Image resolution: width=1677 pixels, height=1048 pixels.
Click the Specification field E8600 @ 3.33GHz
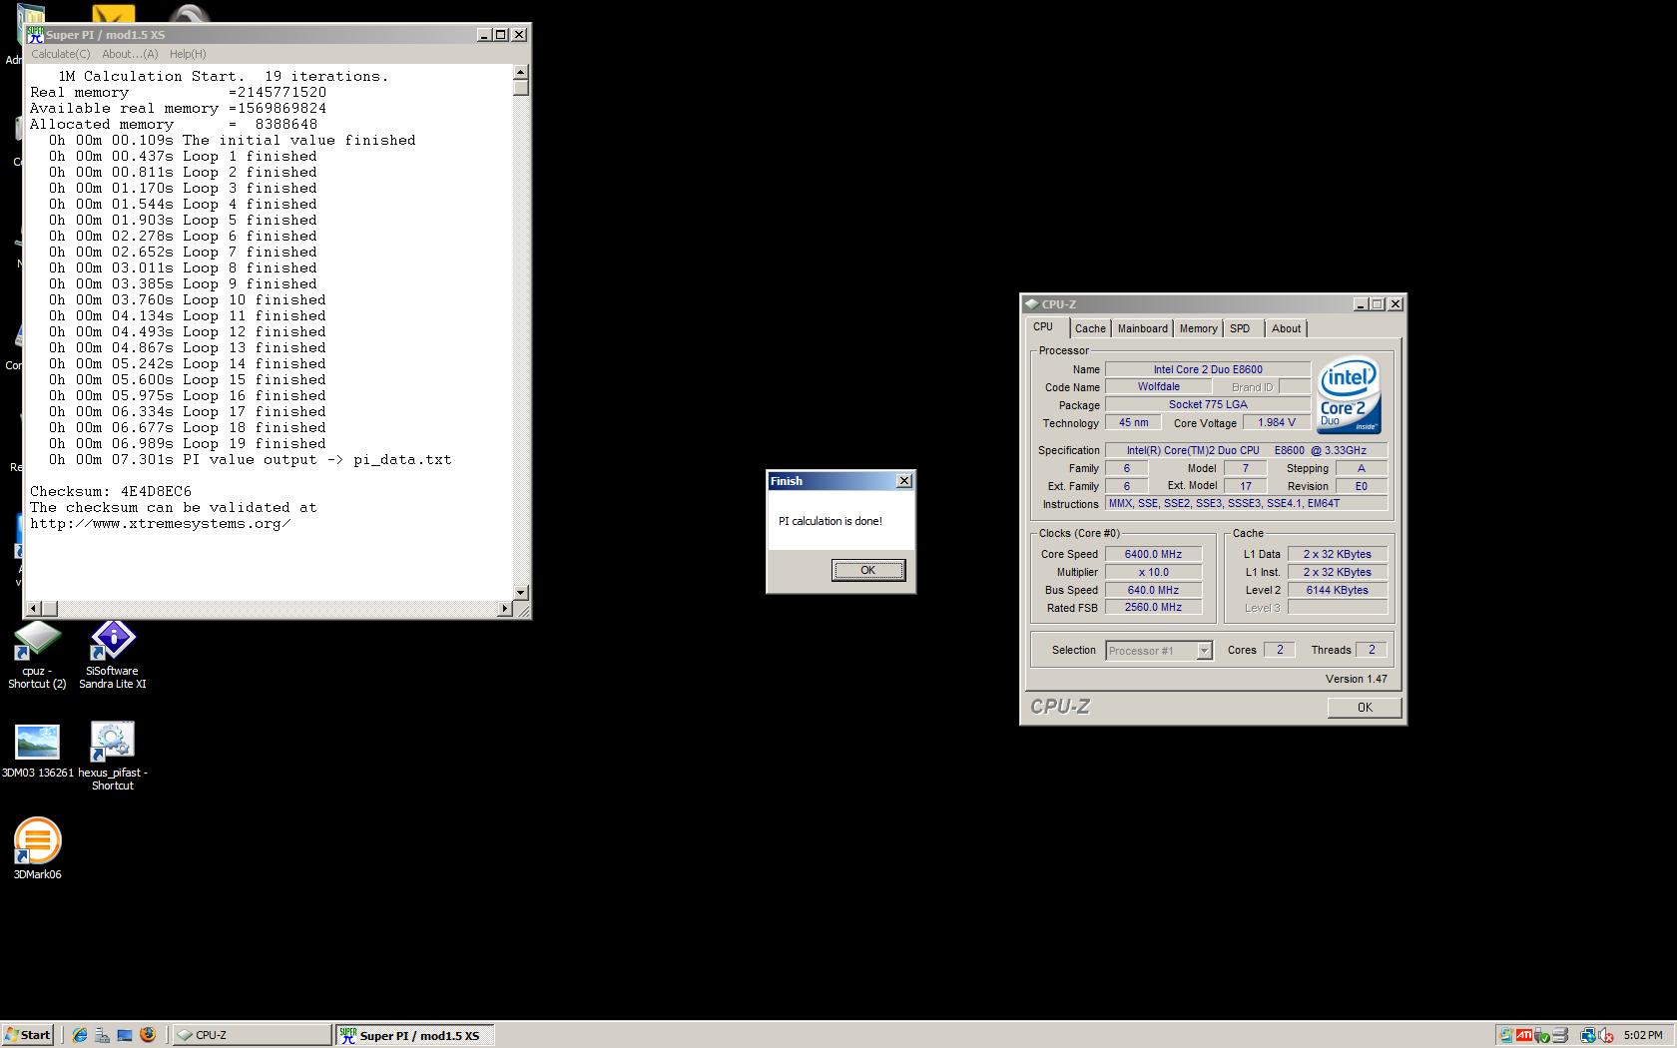pos(1247,450)
